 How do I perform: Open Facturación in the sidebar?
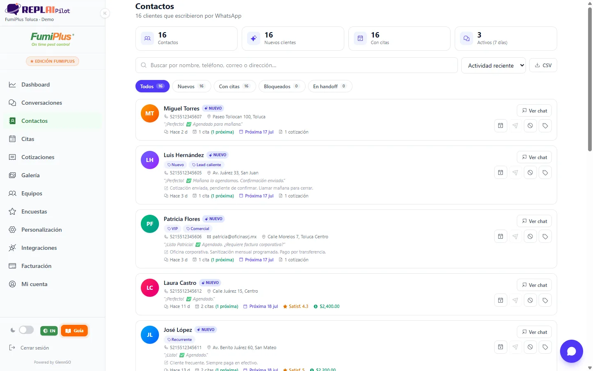click(53, 266)
